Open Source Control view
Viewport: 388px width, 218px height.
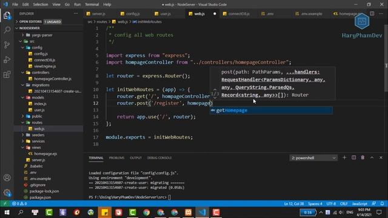tap(7, 45)
